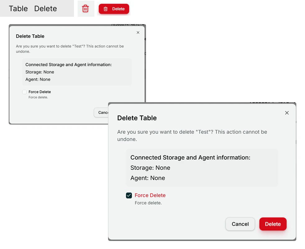Check the unchecked Force Delete checkbox in smaller dialog

pyautogui.click(x=24, y=92)
